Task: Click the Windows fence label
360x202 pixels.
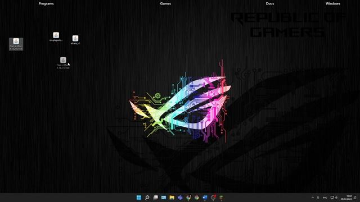Action: coord(333,3)
